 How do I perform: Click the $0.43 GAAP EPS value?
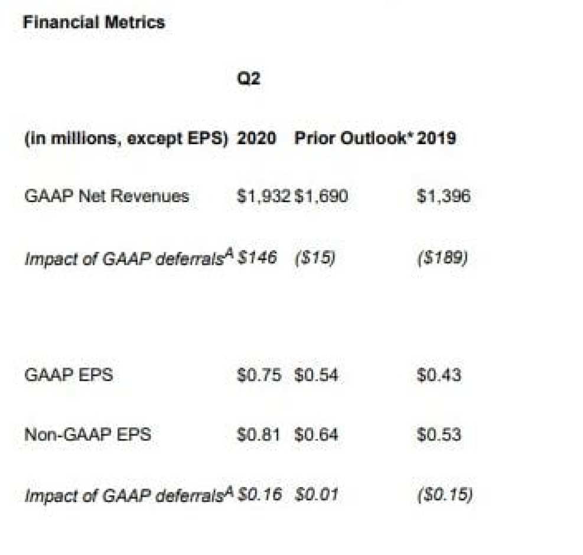click(439, 375)
